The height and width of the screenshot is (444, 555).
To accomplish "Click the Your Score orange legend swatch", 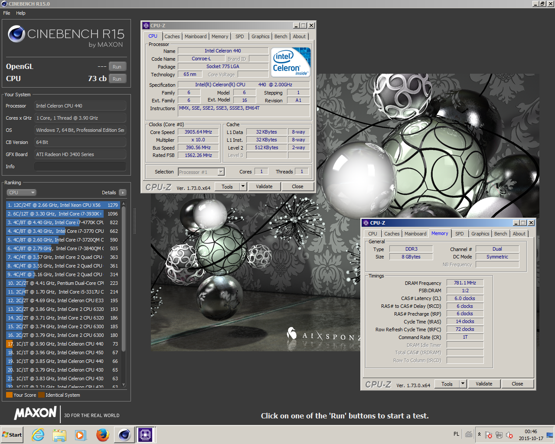I will tap(9, 395).
